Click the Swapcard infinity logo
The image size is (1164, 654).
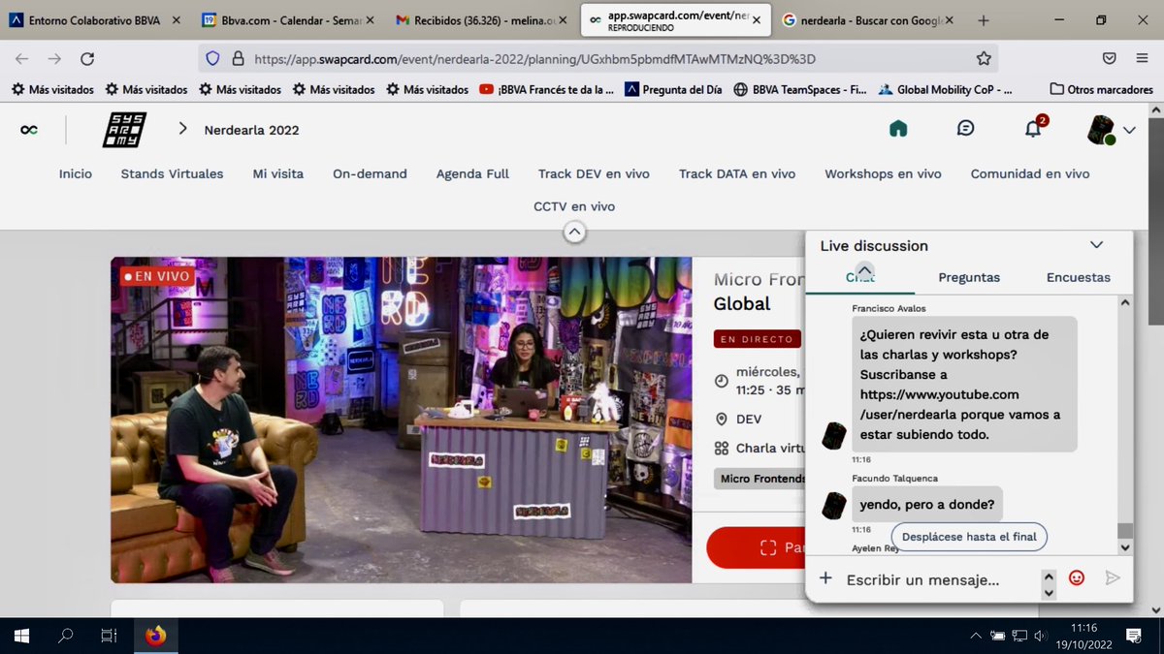click(29, 130)
